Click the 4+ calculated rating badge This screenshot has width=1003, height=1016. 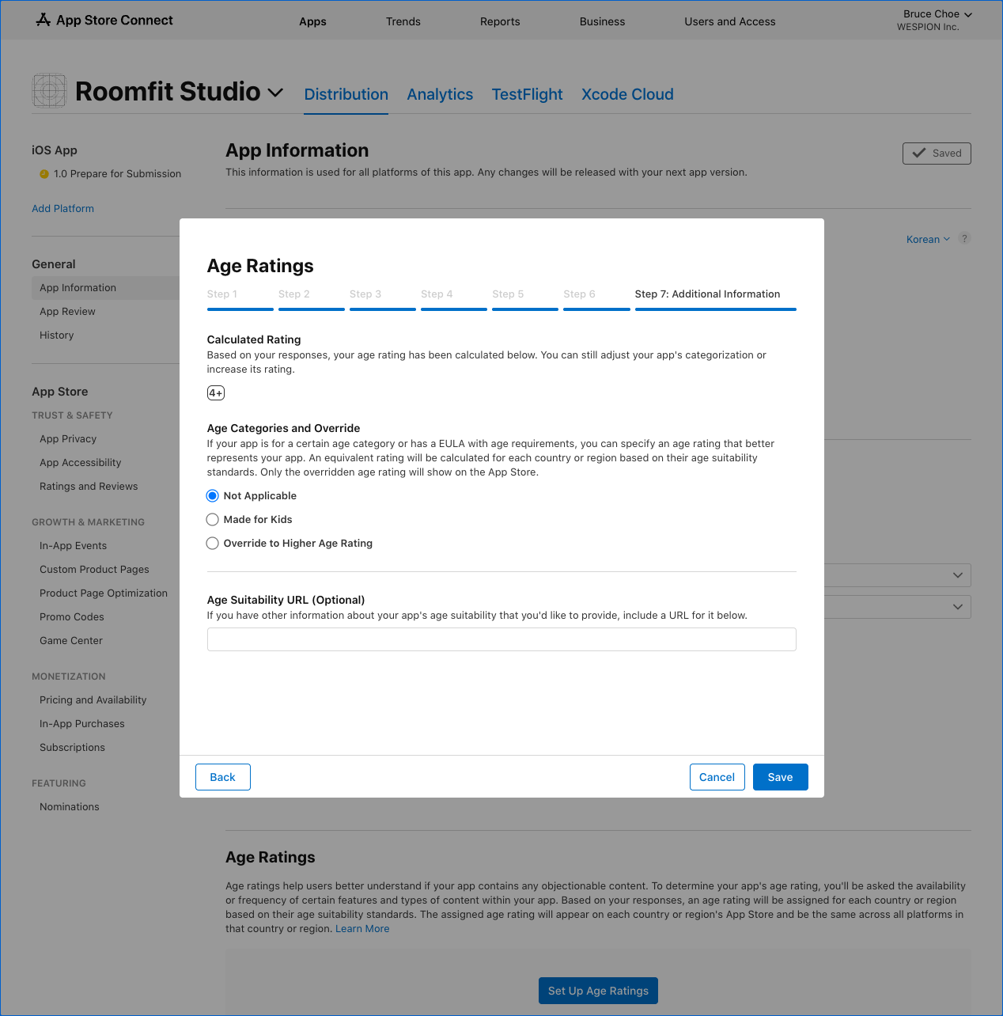coord(215,393)
